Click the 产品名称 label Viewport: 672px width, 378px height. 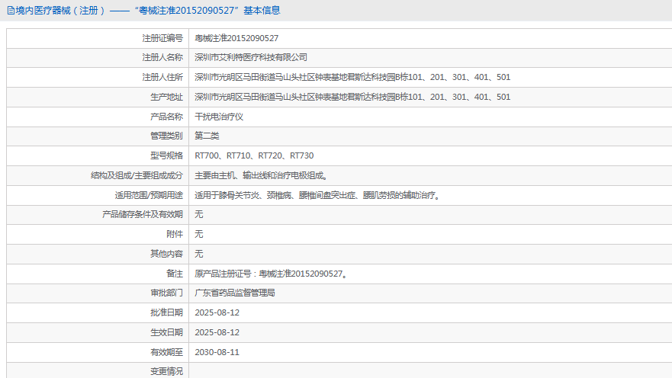click(166, 117)
